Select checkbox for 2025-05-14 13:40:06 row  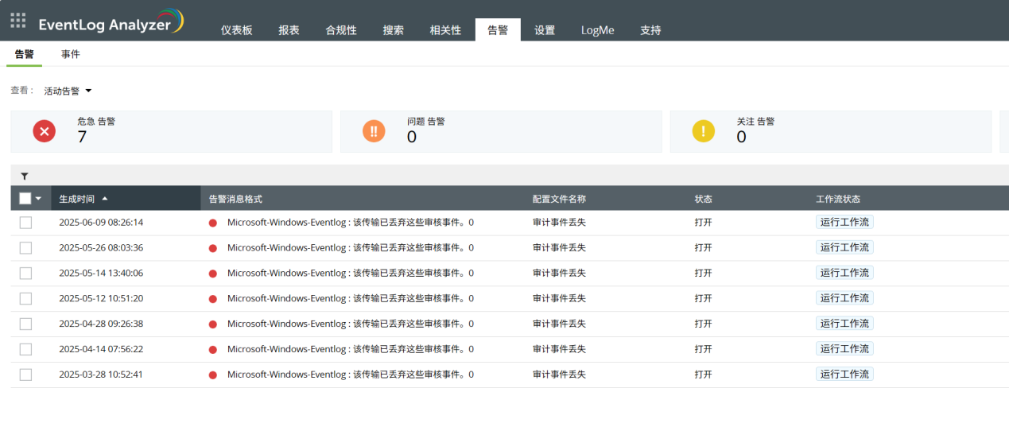pyautogui.click(x=25, y=274)
